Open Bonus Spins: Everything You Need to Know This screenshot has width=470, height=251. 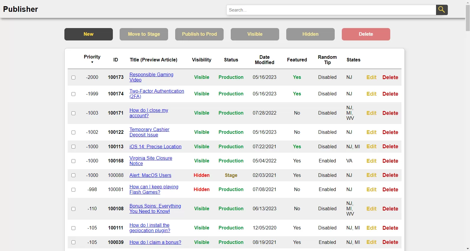(155, 208)
